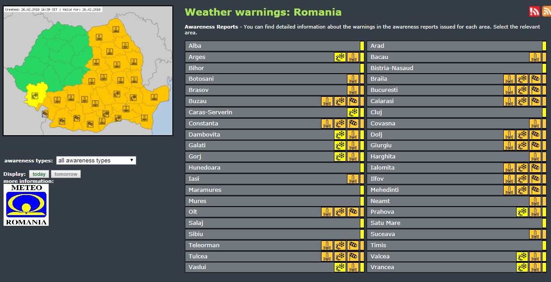Viewport: 551px width, 282px height.
Task: Click the wind warning icon for Braila
Action: [535, 79]
